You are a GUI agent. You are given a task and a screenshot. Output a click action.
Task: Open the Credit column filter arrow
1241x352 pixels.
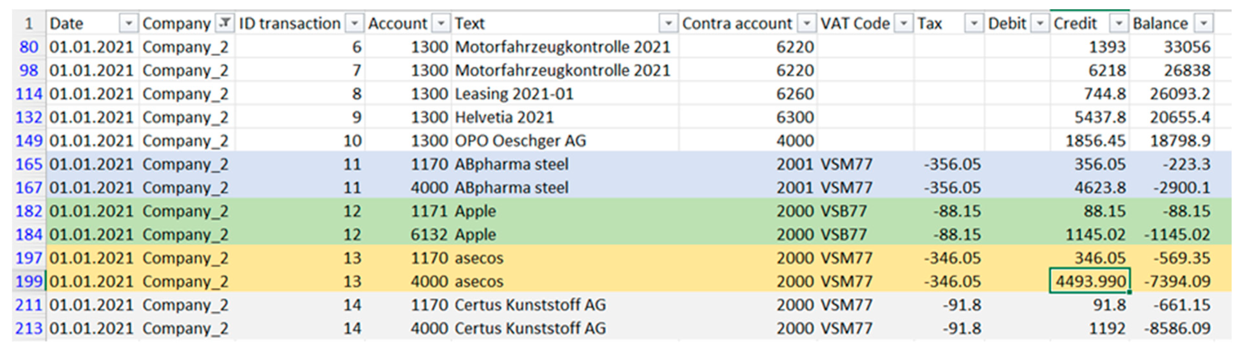1119,23
